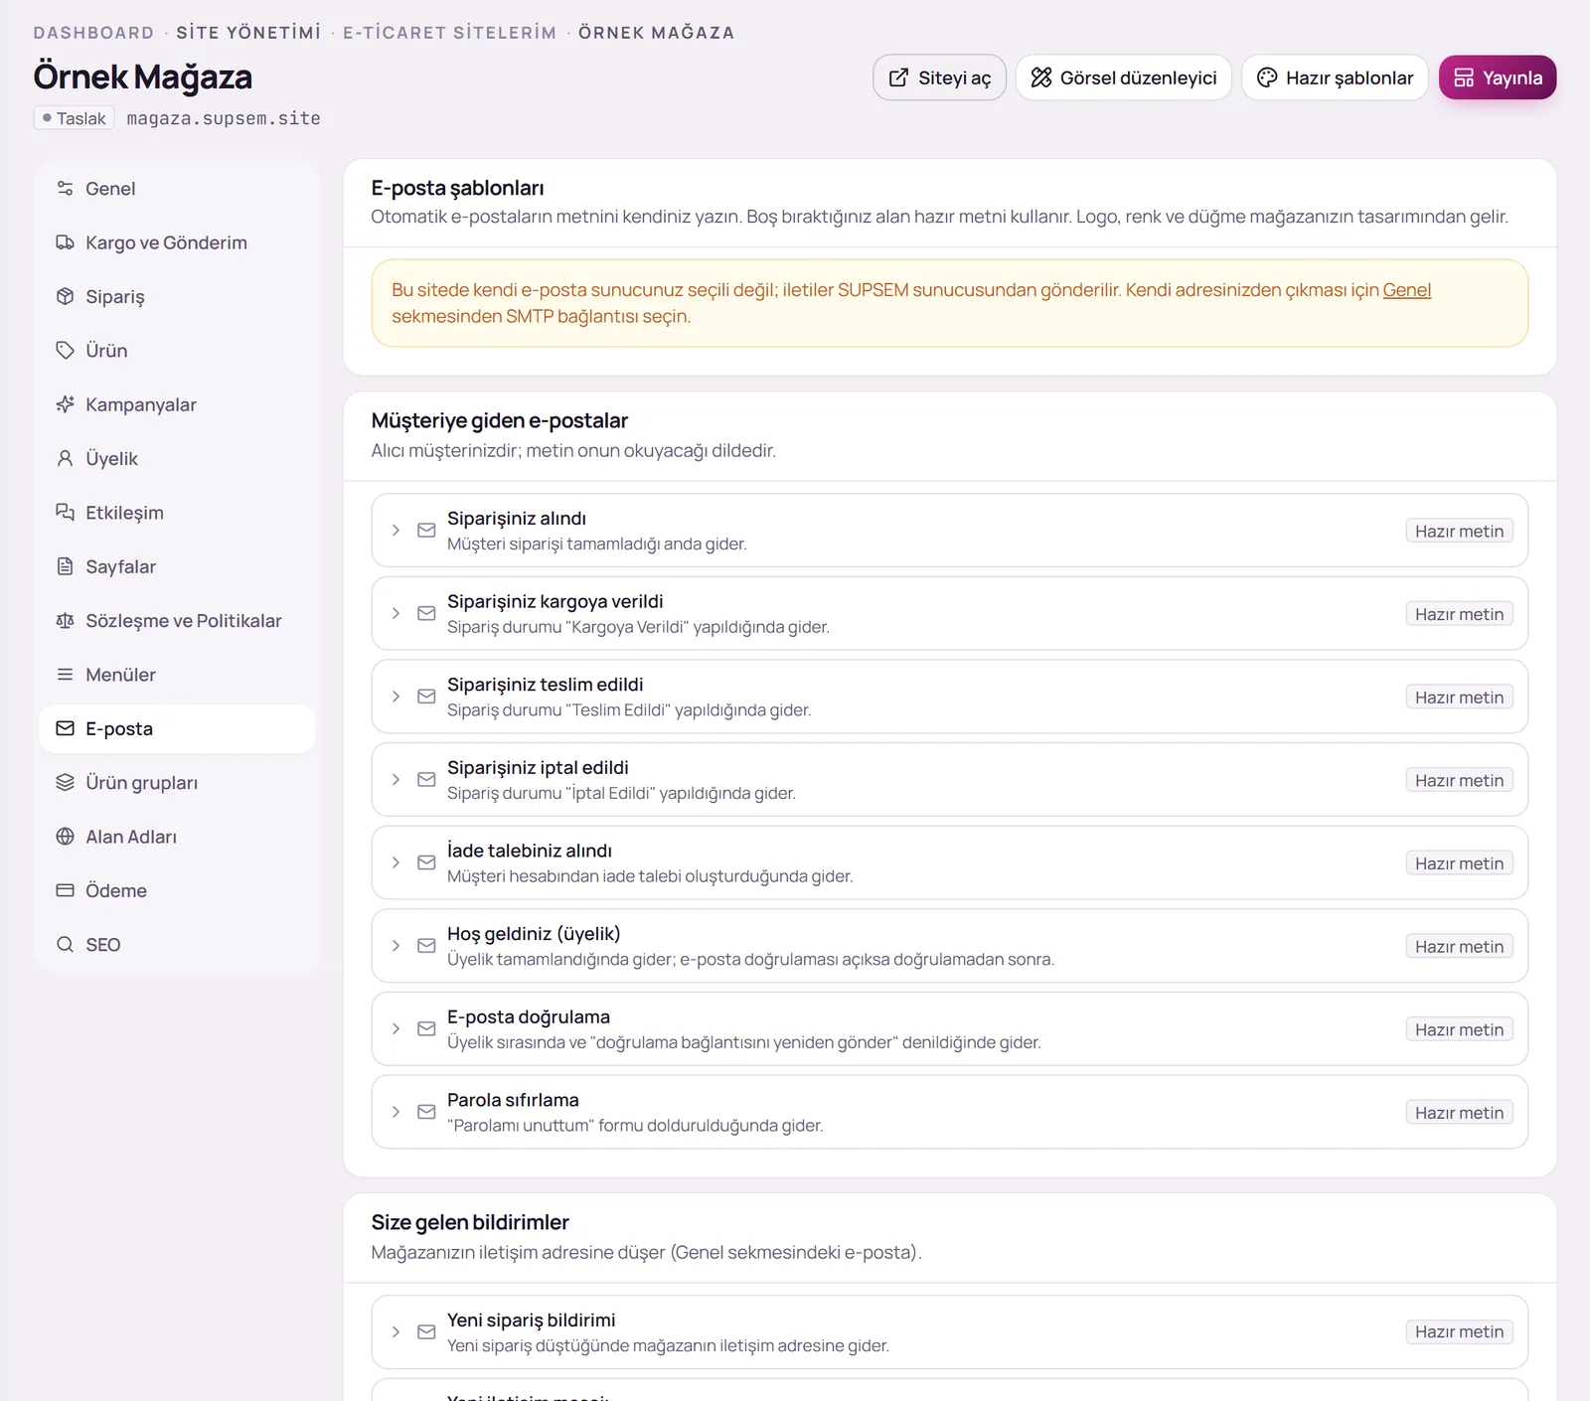1590x1401 pixels.
Task: Open Görsel düzenleyici visual editor
Action: coord(1124,78)
